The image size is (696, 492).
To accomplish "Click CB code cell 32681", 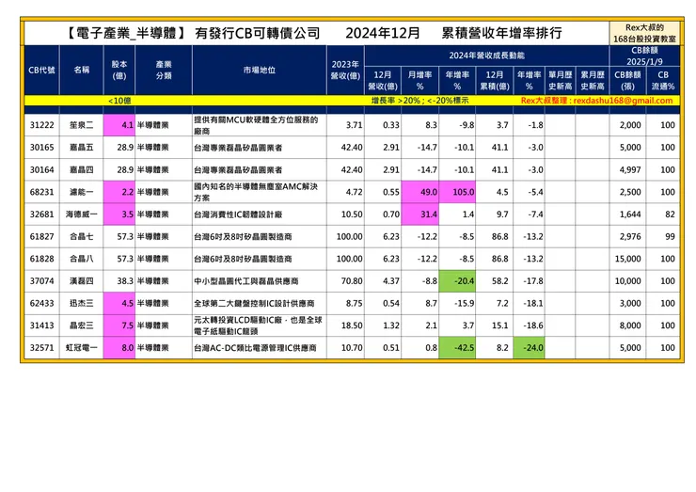I will click(x=41, y=214).
